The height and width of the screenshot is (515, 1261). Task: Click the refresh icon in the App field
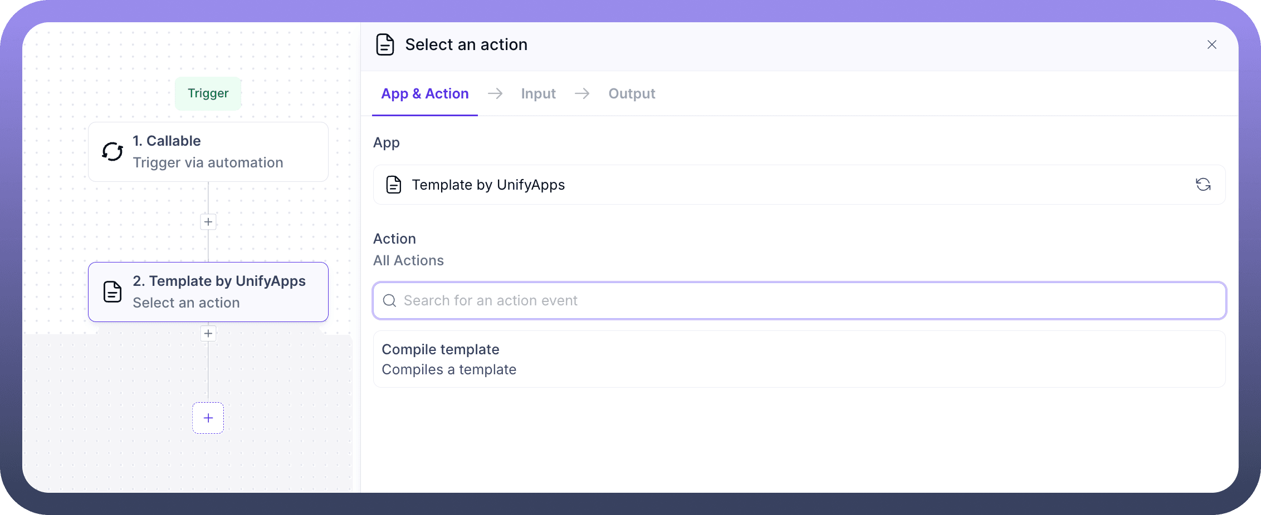coord(1203,185)
